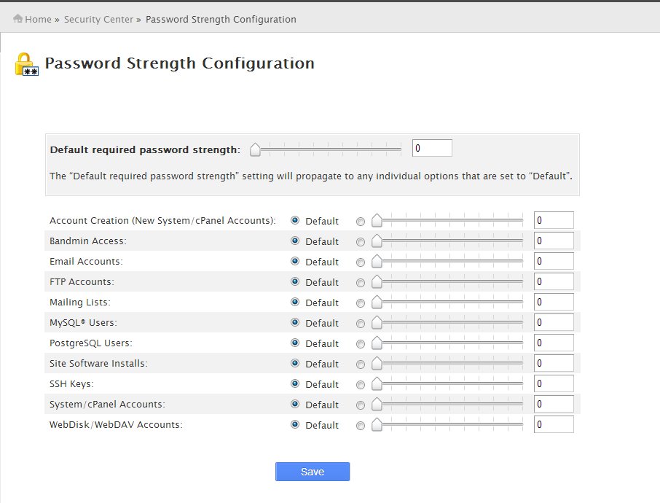Click Email Accounts strength slider handle

point(377,261)
